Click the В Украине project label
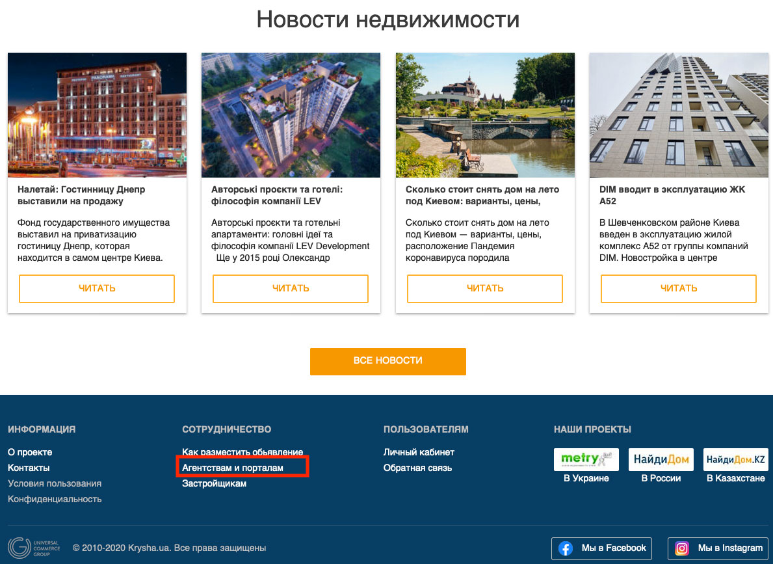 pyautogui.click(x=586, y=478)
